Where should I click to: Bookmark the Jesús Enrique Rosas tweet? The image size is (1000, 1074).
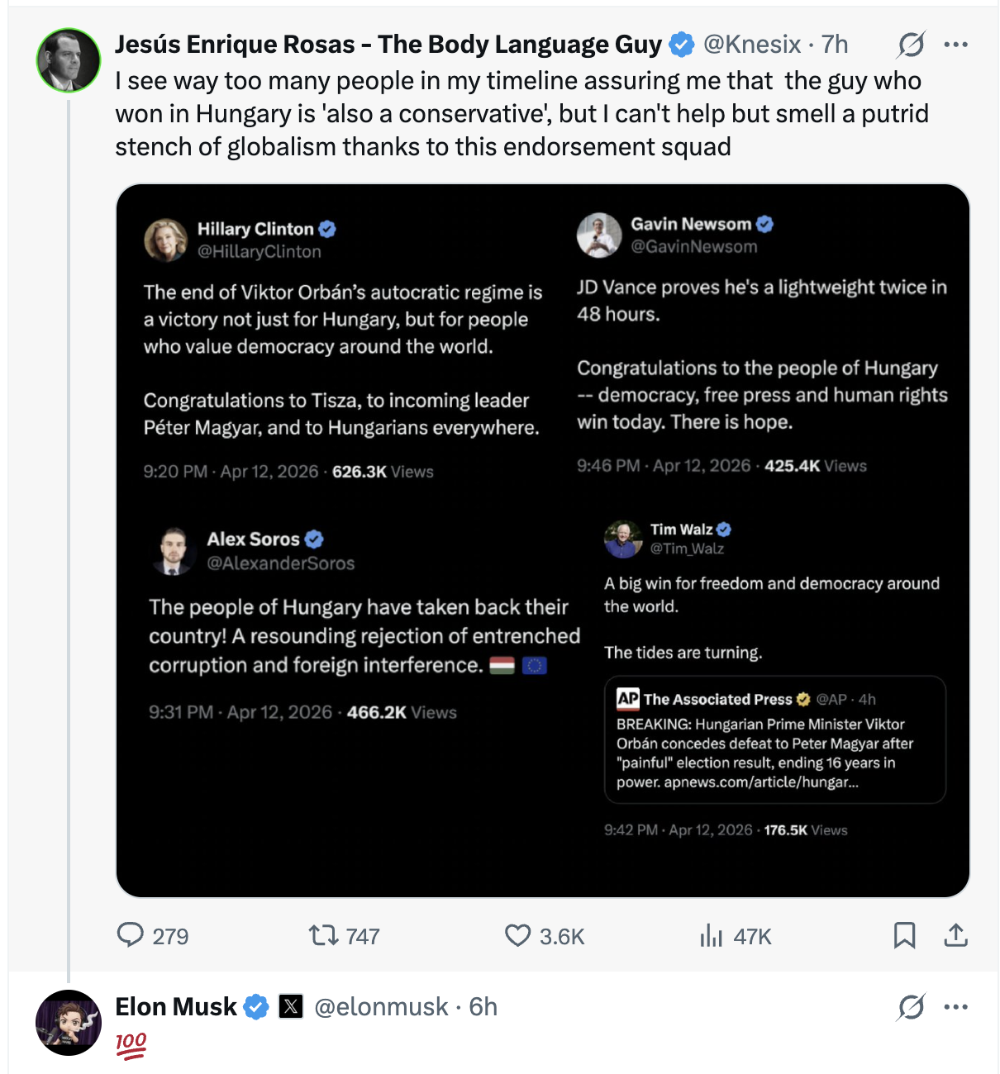coord(904,935)
